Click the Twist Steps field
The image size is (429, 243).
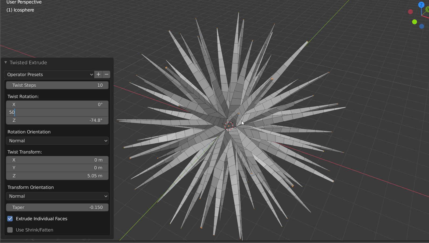57,85
